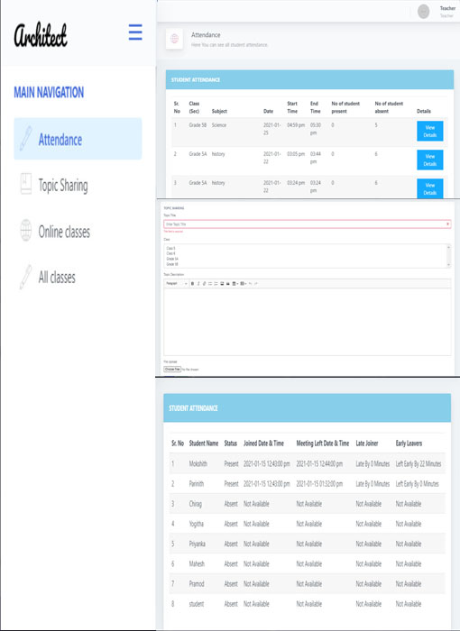Viewport: 460px width, 631px height.
Task: Open the Paragraph style dropdown
Action: tap(177, 283)
